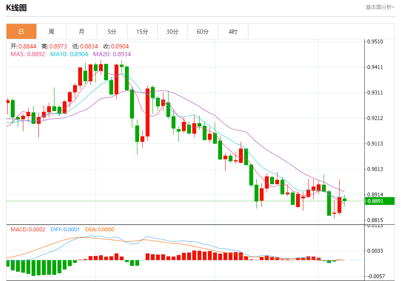Image resolution: width=401 pixels, height=281 pixels.
Task: Click the MA10: 0.8904 indicator label
Action: coord(69,54)
